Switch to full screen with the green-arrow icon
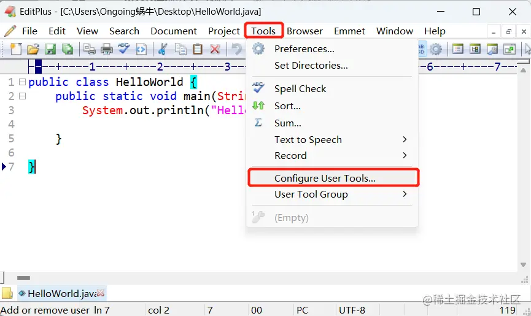This screenshot has width=531, height=316. pos(510,49)
